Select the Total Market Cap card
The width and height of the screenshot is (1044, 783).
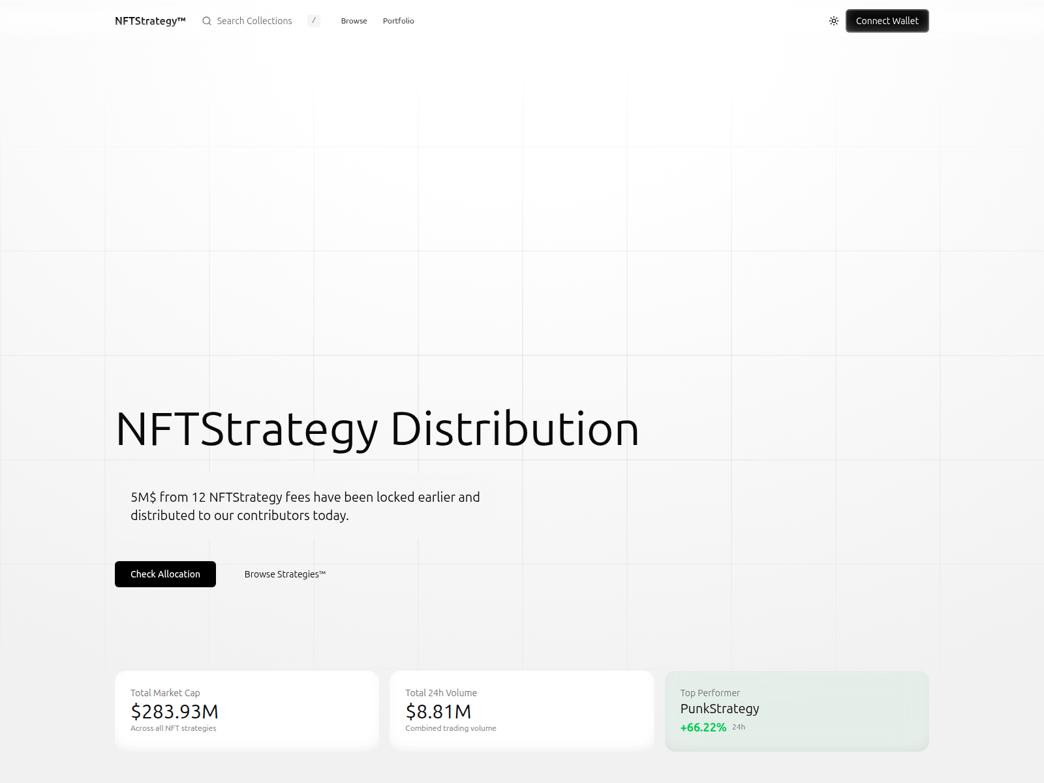pos(247,709)
